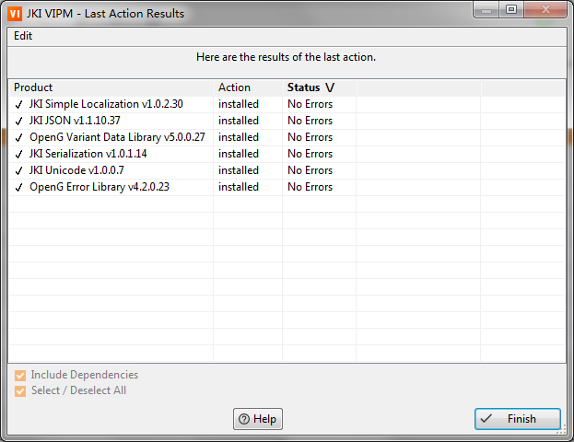Click the window resize grip icon
Image resolution: width=574 pixels, height=442 pixels.
point(561,429)
